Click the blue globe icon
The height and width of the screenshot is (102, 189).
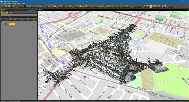[39, 6]
